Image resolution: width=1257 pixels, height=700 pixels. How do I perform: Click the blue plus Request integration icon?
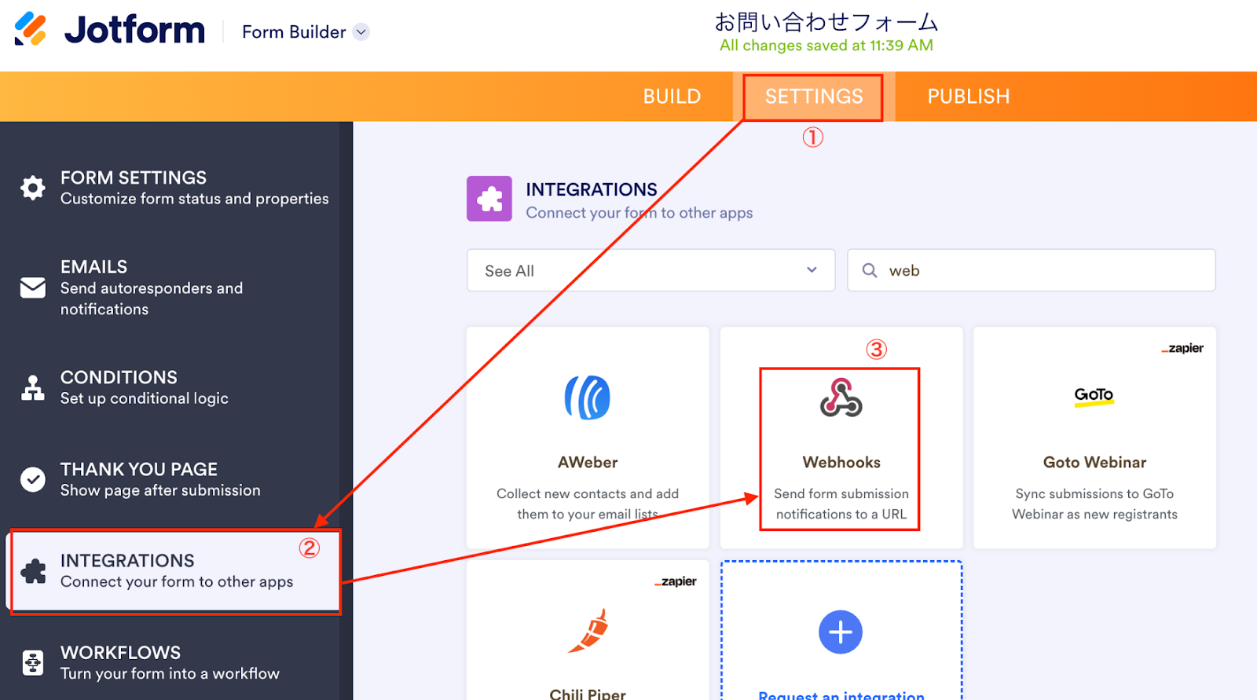coord(841,632)
